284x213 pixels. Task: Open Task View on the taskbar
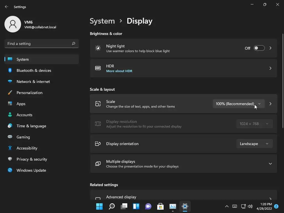pos(124,206)
